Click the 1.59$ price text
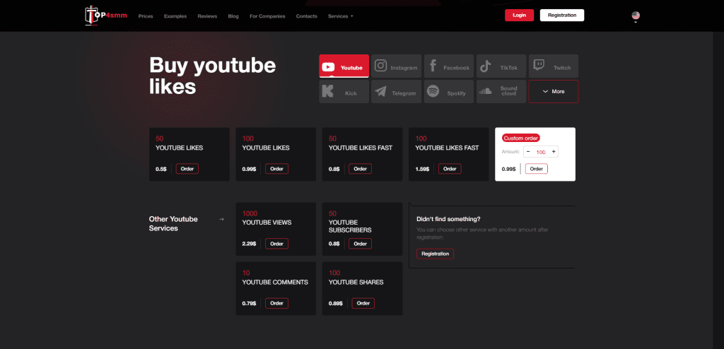The height and width of the screenshot is (349, 724). 422,170
